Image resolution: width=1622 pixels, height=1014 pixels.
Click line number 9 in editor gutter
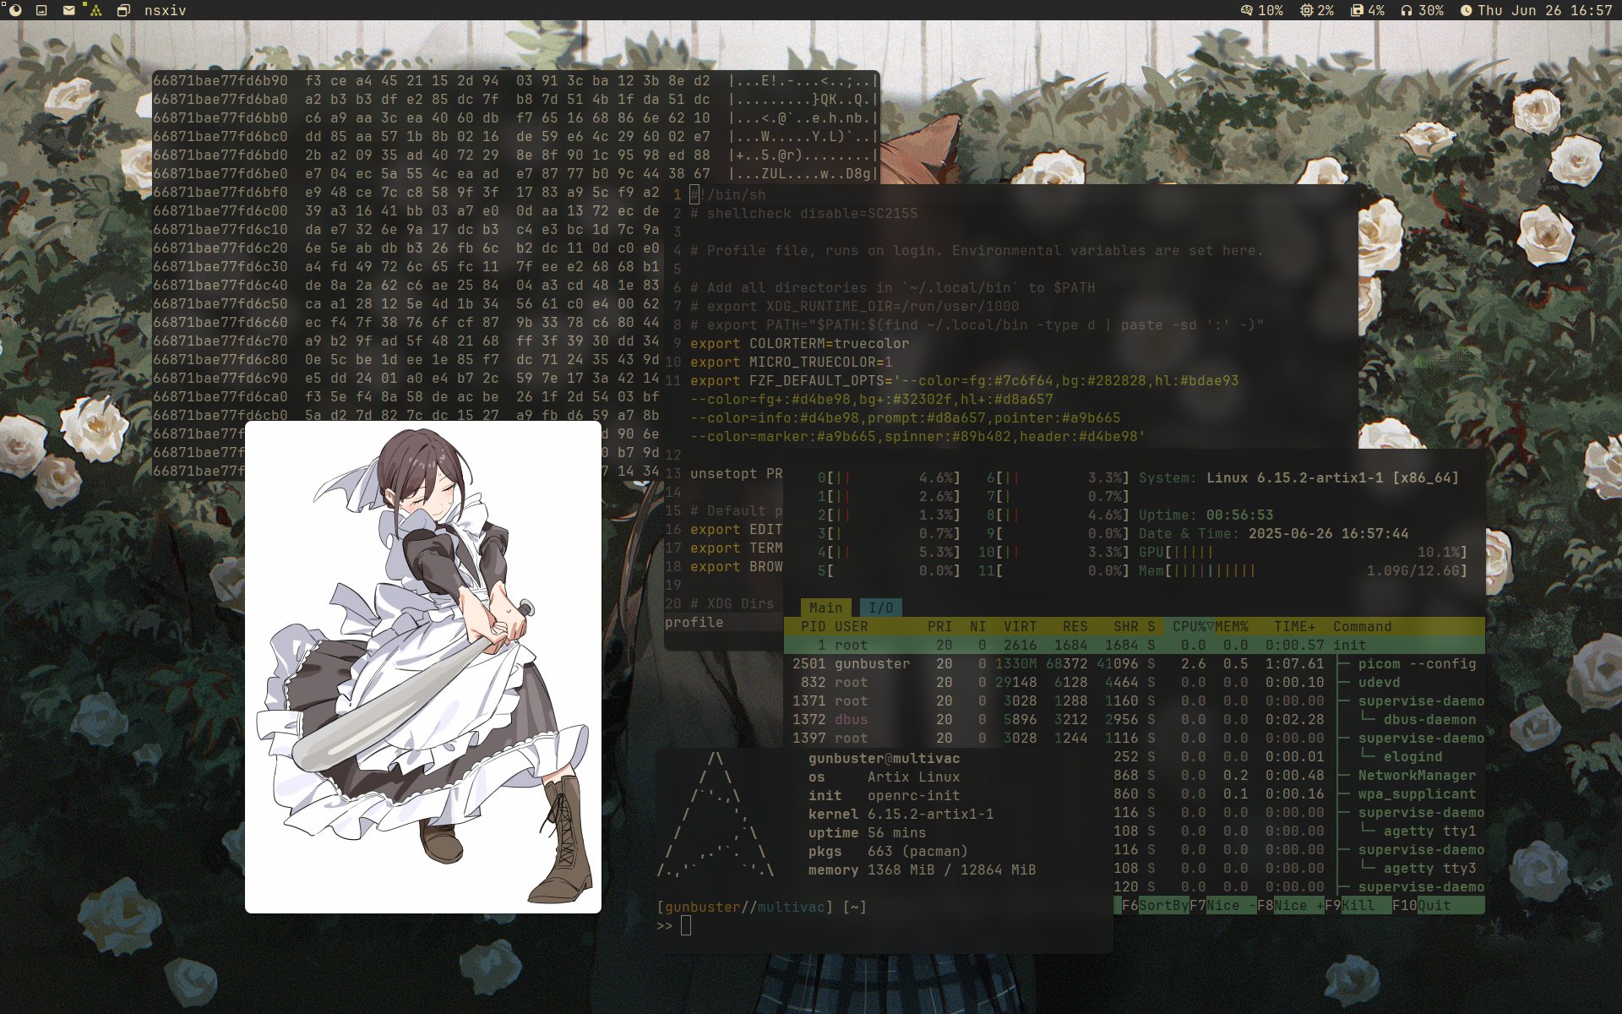pos(677,343)
